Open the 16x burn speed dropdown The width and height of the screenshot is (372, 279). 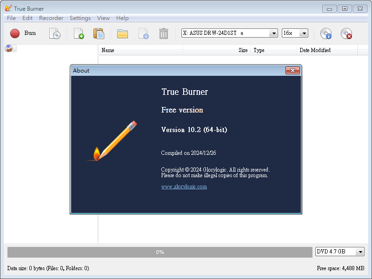click(x=304, y=33)
